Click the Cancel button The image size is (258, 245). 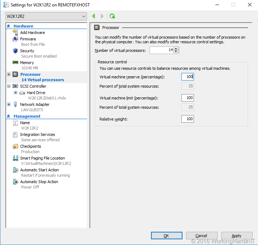201,235
